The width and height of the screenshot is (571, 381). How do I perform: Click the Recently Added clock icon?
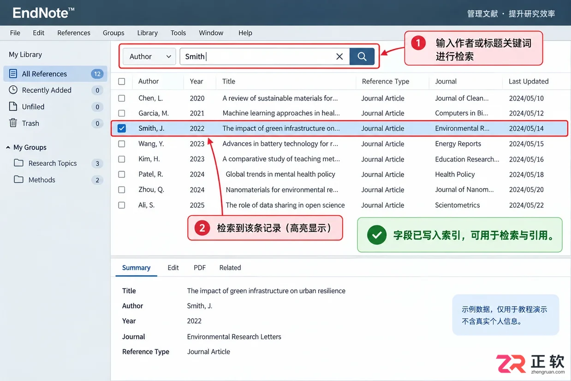click(13, 90)
